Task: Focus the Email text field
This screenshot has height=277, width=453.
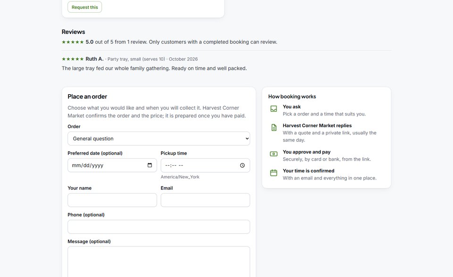Action: point(205,200)
